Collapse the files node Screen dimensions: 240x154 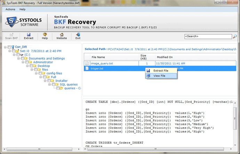pyautogui.click(x=32, y=69)
